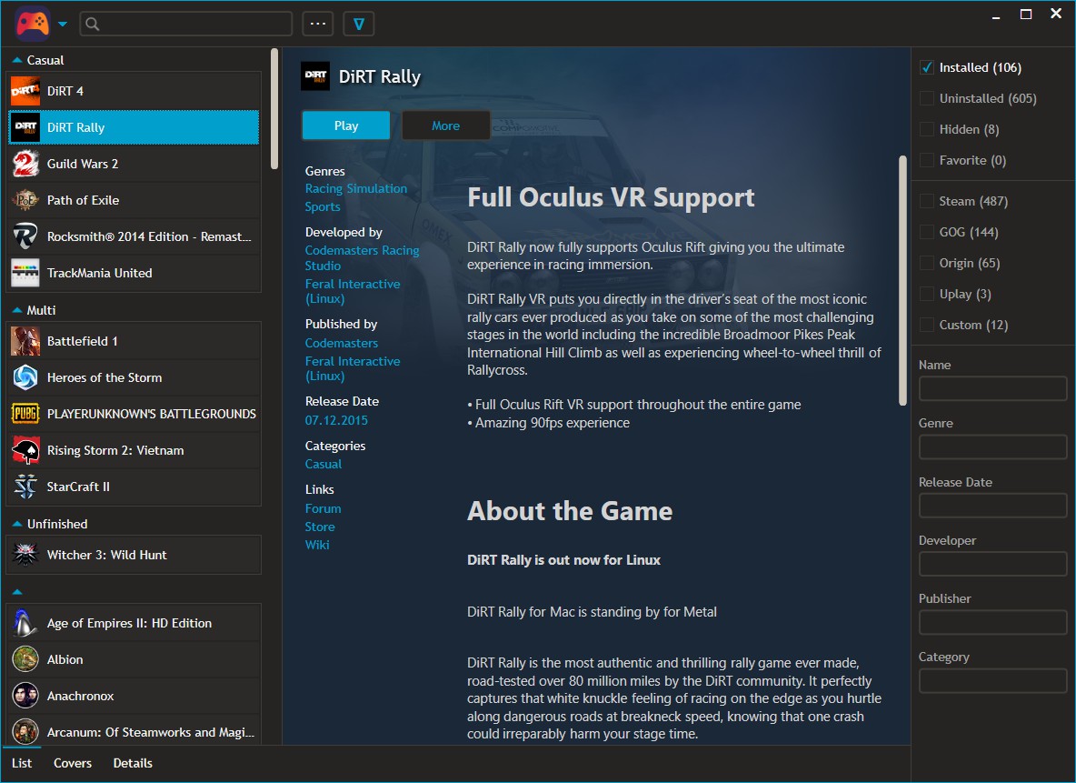The width and height of the screenshot is (1076, 783).
Task: Check the Custom (12) library filter
Action: click(926, 324)
